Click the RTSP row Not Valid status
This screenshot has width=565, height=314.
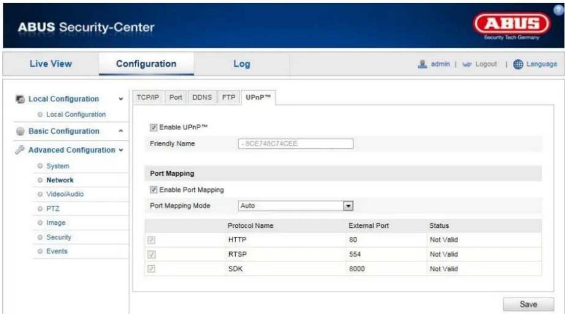pyautogui.click(x=444, y=254)
